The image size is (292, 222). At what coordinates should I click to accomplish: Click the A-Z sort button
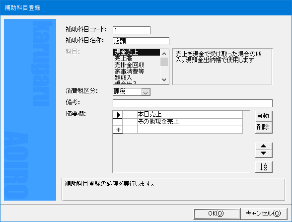(x=264, y=167)
